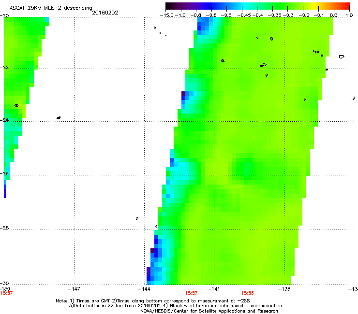Click the -147 longitude axis label
358x314 pixels.
[74, 289]
